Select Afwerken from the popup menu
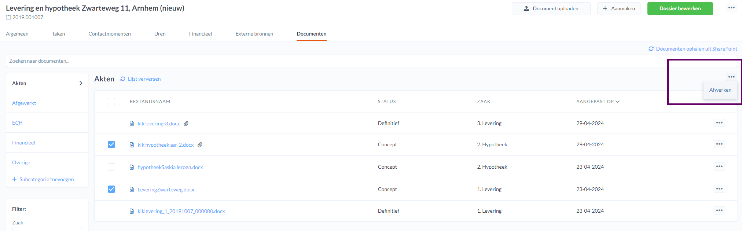742x231 pixels. pyautogui.click(x=720, y=90)
